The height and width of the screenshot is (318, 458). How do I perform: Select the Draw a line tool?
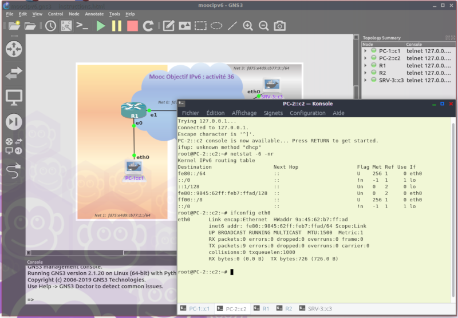(232, 26)
